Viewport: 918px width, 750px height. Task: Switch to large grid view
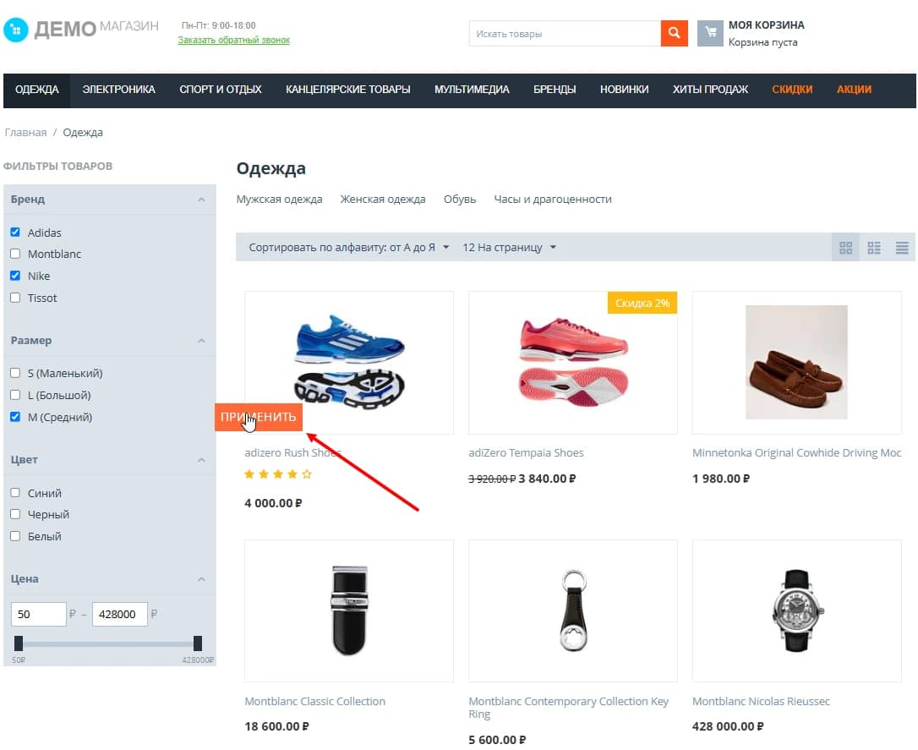845,248
